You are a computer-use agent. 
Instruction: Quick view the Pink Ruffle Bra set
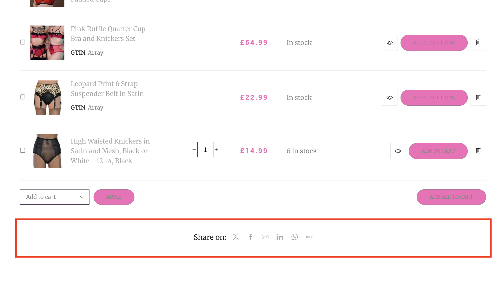tap(390, 43)
